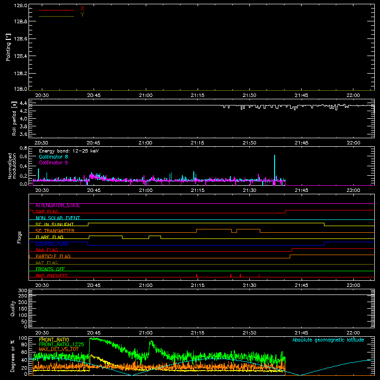The height and width of the screenshot is (380, 380).
Task: Click the 'Pointing' axis title
Action: tap(8, 47)
